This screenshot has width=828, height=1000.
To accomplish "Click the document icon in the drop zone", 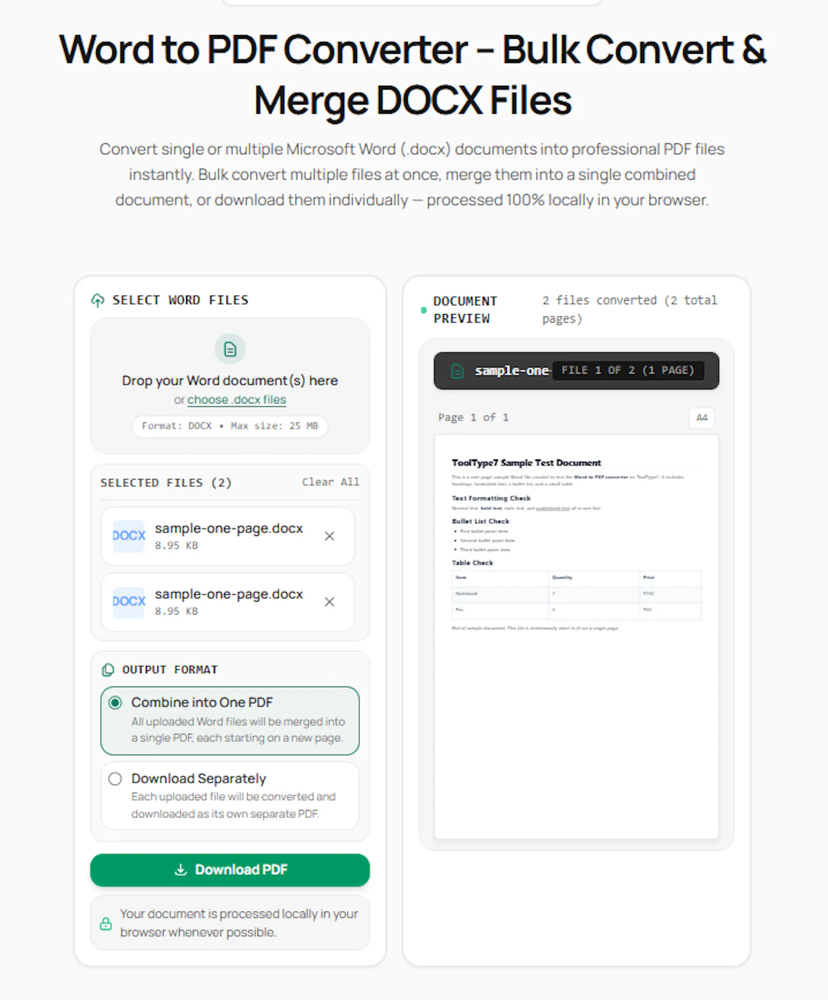I will point(230,349).
